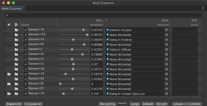Click folder icon beside Element 45

[x=16, y=30]
